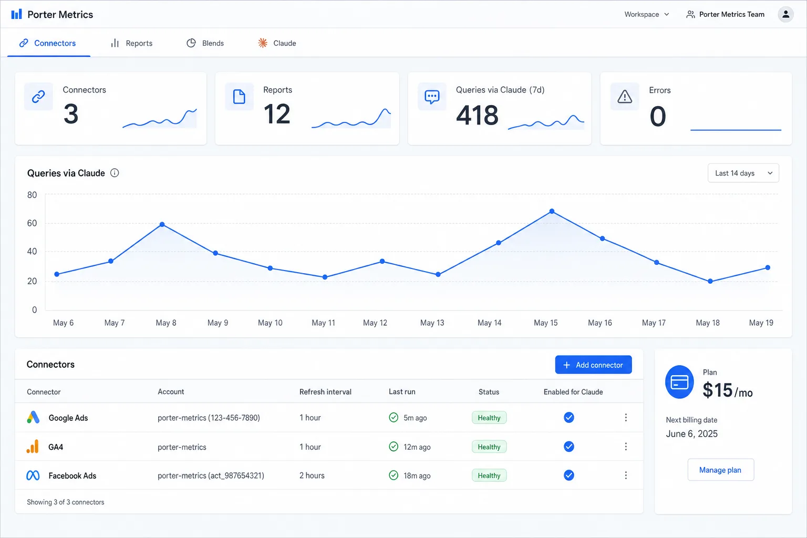Click the GA4 logo icon
The width and height of the screenshot is (807, 538).
coord(33,447)
